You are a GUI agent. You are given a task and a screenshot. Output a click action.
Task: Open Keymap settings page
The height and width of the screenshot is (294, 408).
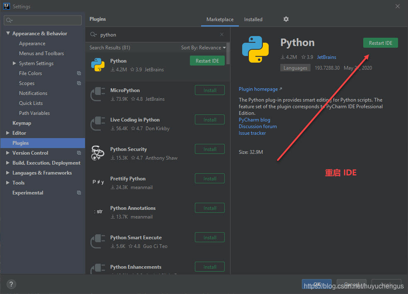pyautogui.click(x=22, y=123)
